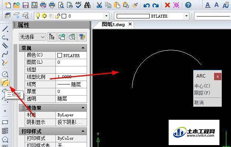Run the ABC spell check tool
231x147 pixels.
point(79,5)
